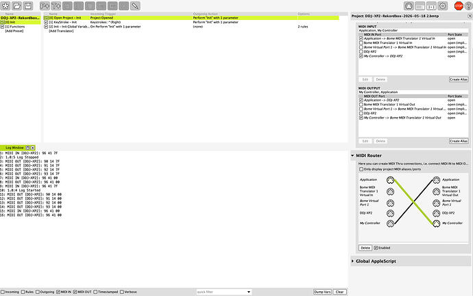473x296 pixels.
Task: Clear the log window
Action: 339,292
